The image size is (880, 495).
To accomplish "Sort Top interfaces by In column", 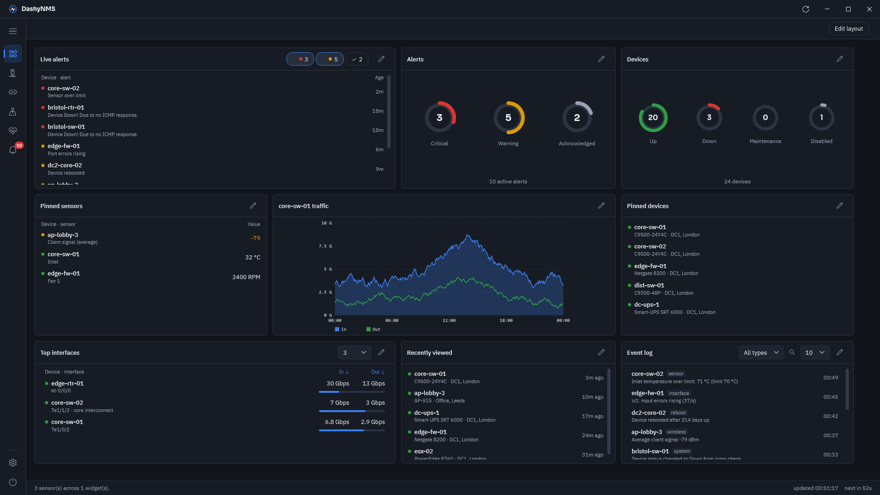I will pyautogui.click(x=344, y=372).
